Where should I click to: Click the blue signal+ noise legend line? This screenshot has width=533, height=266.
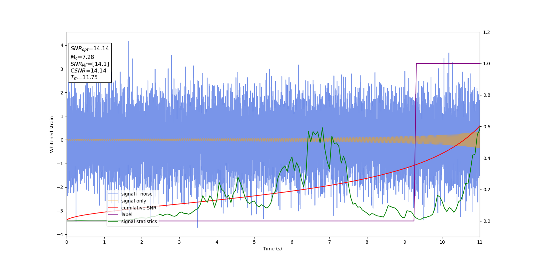point(113,194)
